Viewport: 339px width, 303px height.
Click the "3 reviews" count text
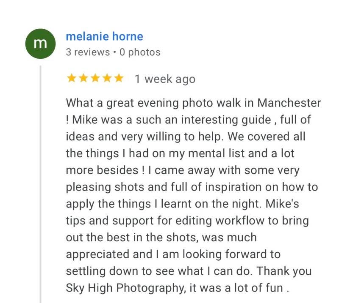(88, 52)
